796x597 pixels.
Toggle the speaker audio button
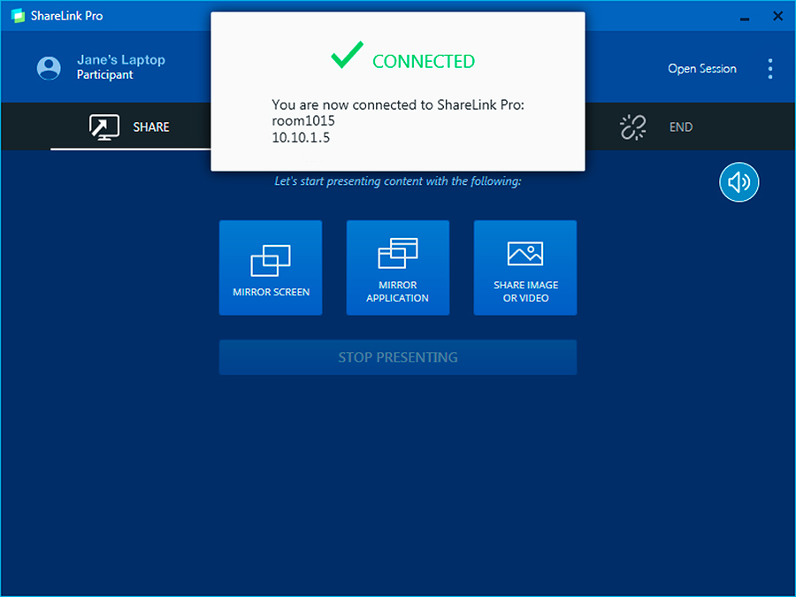(739, 182)
